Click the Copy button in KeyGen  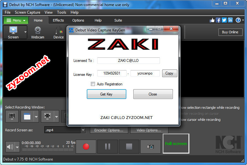(x=169, y=73)
